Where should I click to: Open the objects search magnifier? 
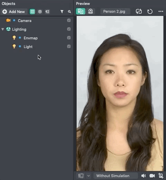69,12
